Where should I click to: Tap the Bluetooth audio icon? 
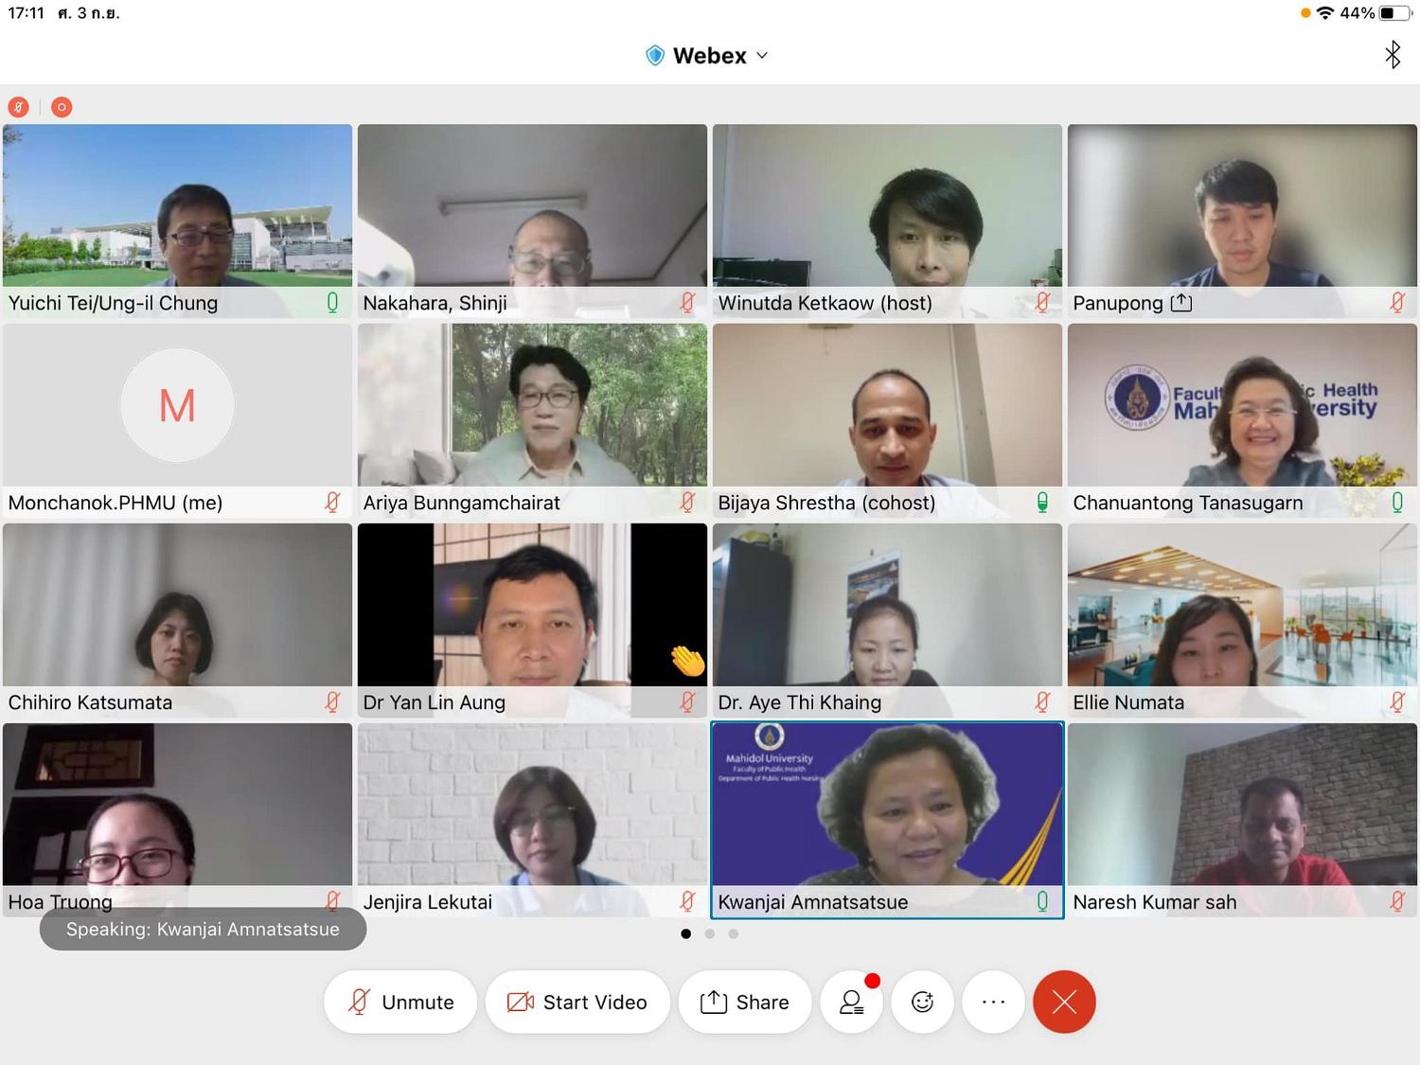(1392, 55)
